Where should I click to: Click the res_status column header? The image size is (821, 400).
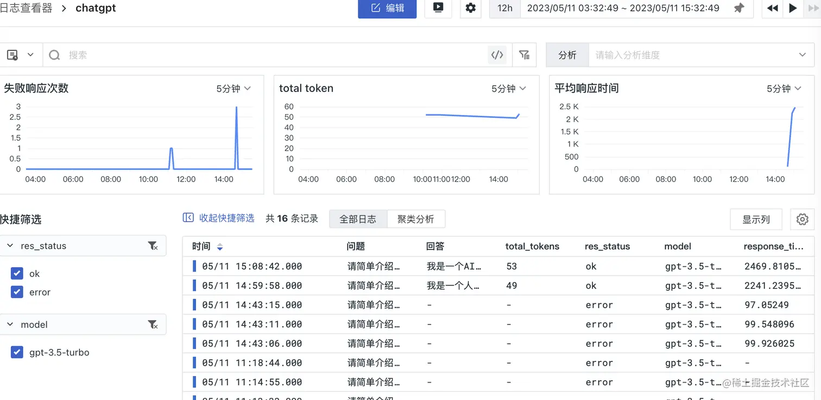tap(607, 246)
